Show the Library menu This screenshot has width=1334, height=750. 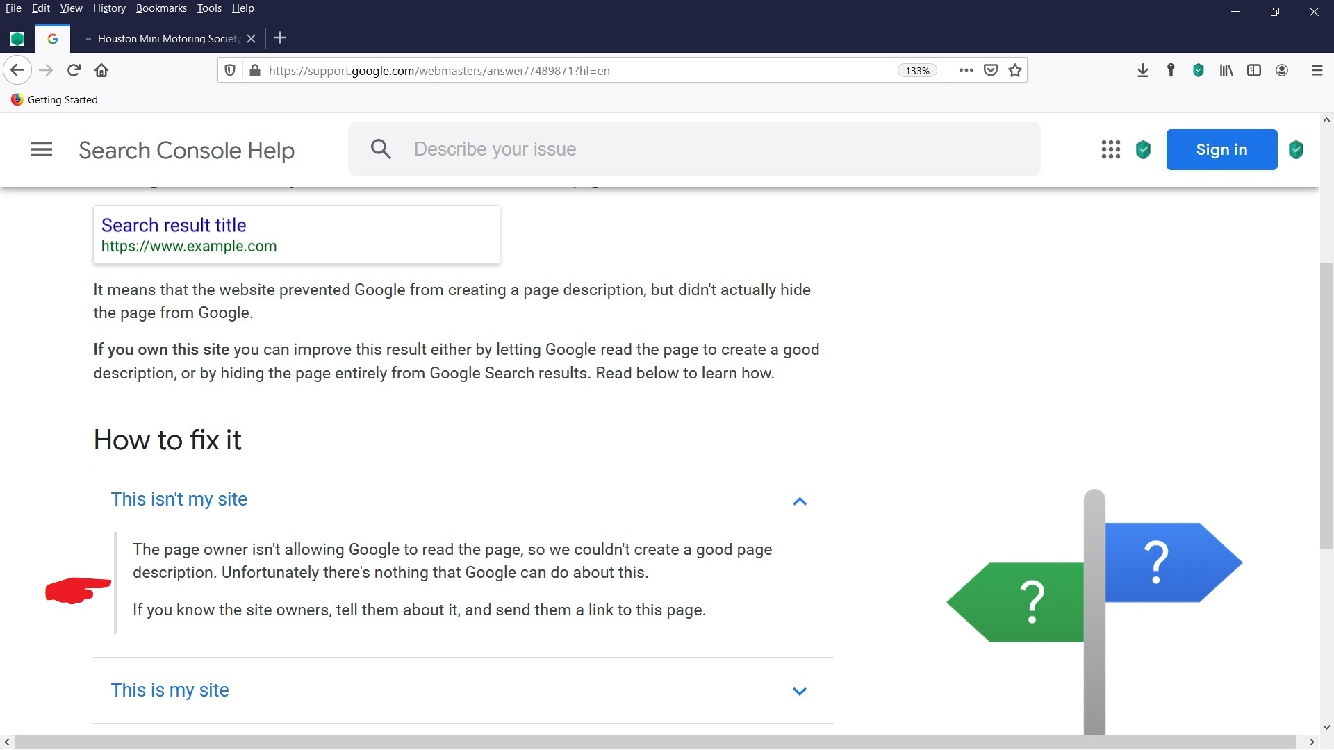[1226, 70]
